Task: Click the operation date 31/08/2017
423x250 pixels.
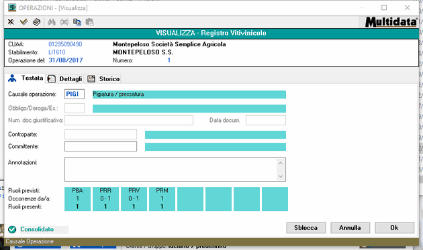Action: pyautogui.click(x=66, y=60)
